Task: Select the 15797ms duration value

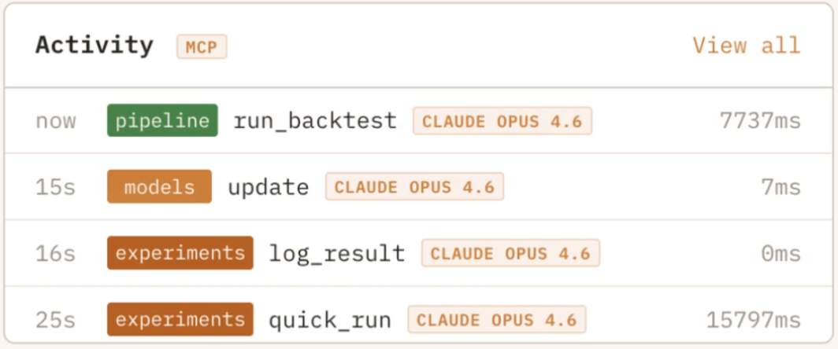Action: 754,320
